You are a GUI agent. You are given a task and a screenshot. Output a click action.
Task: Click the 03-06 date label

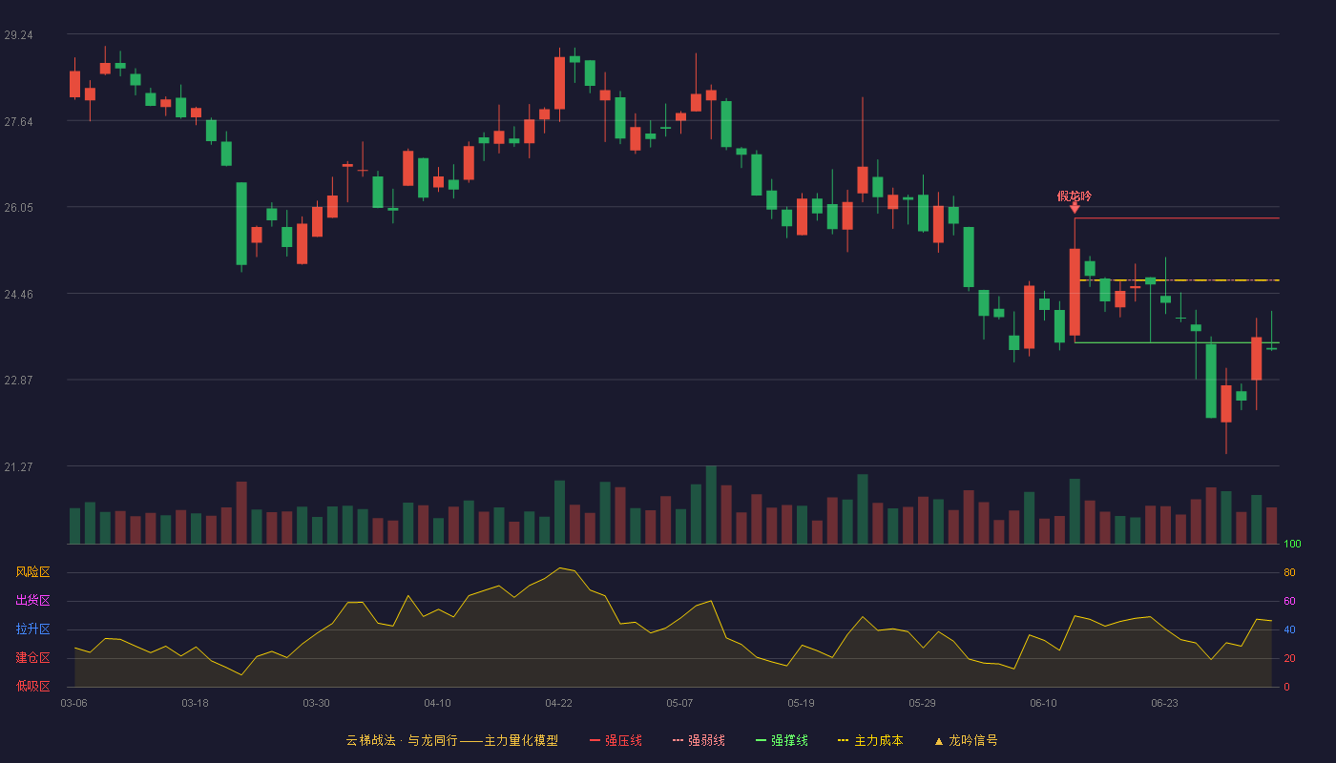pos(73,703)
